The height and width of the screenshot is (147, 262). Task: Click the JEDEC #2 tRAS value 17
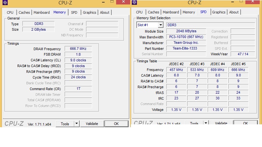pos(176,93)
